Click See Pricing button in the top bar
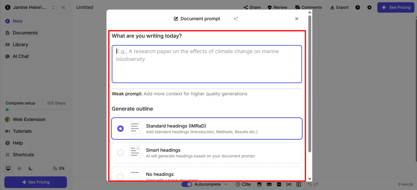 [x=396, y=7]
